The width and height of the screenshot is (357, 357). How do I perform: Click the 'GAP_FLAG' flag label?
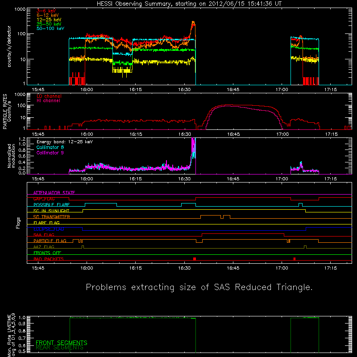[x=44, y=199]
